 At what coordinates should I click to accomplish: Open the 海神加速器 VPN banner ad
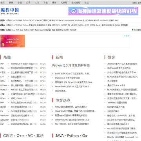pyautogui.click(x=103, y=11)
